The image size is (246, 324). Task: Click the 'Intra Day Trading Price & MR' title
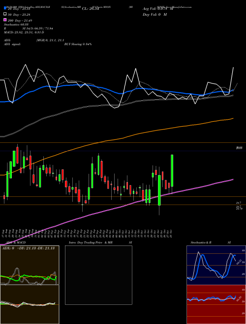click(91, 243)
